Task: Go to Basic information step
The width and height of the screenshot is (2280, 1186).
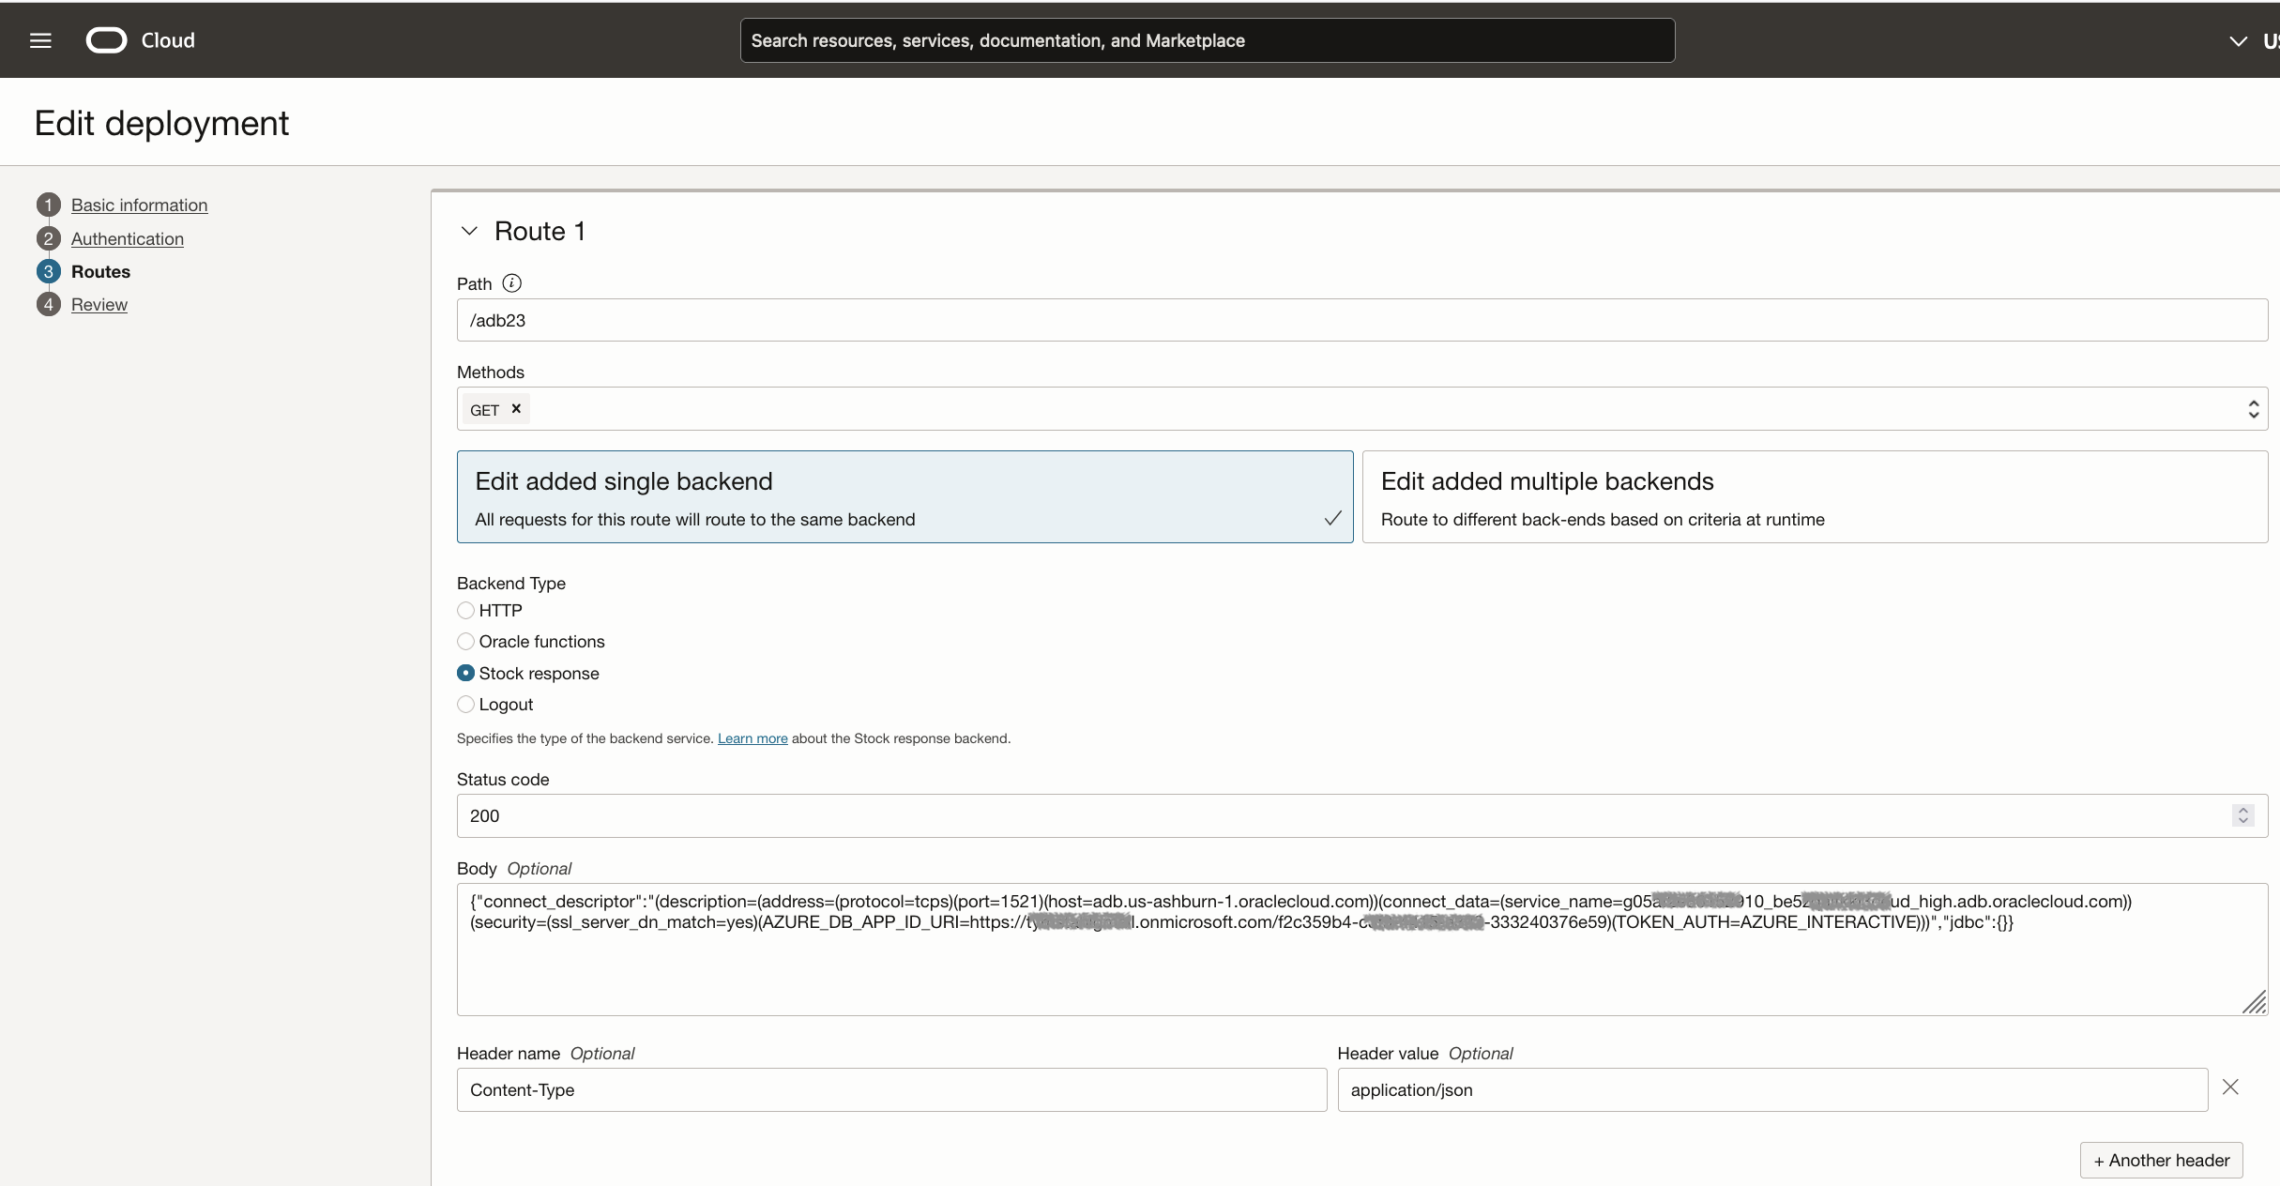Action: [139, 205]
